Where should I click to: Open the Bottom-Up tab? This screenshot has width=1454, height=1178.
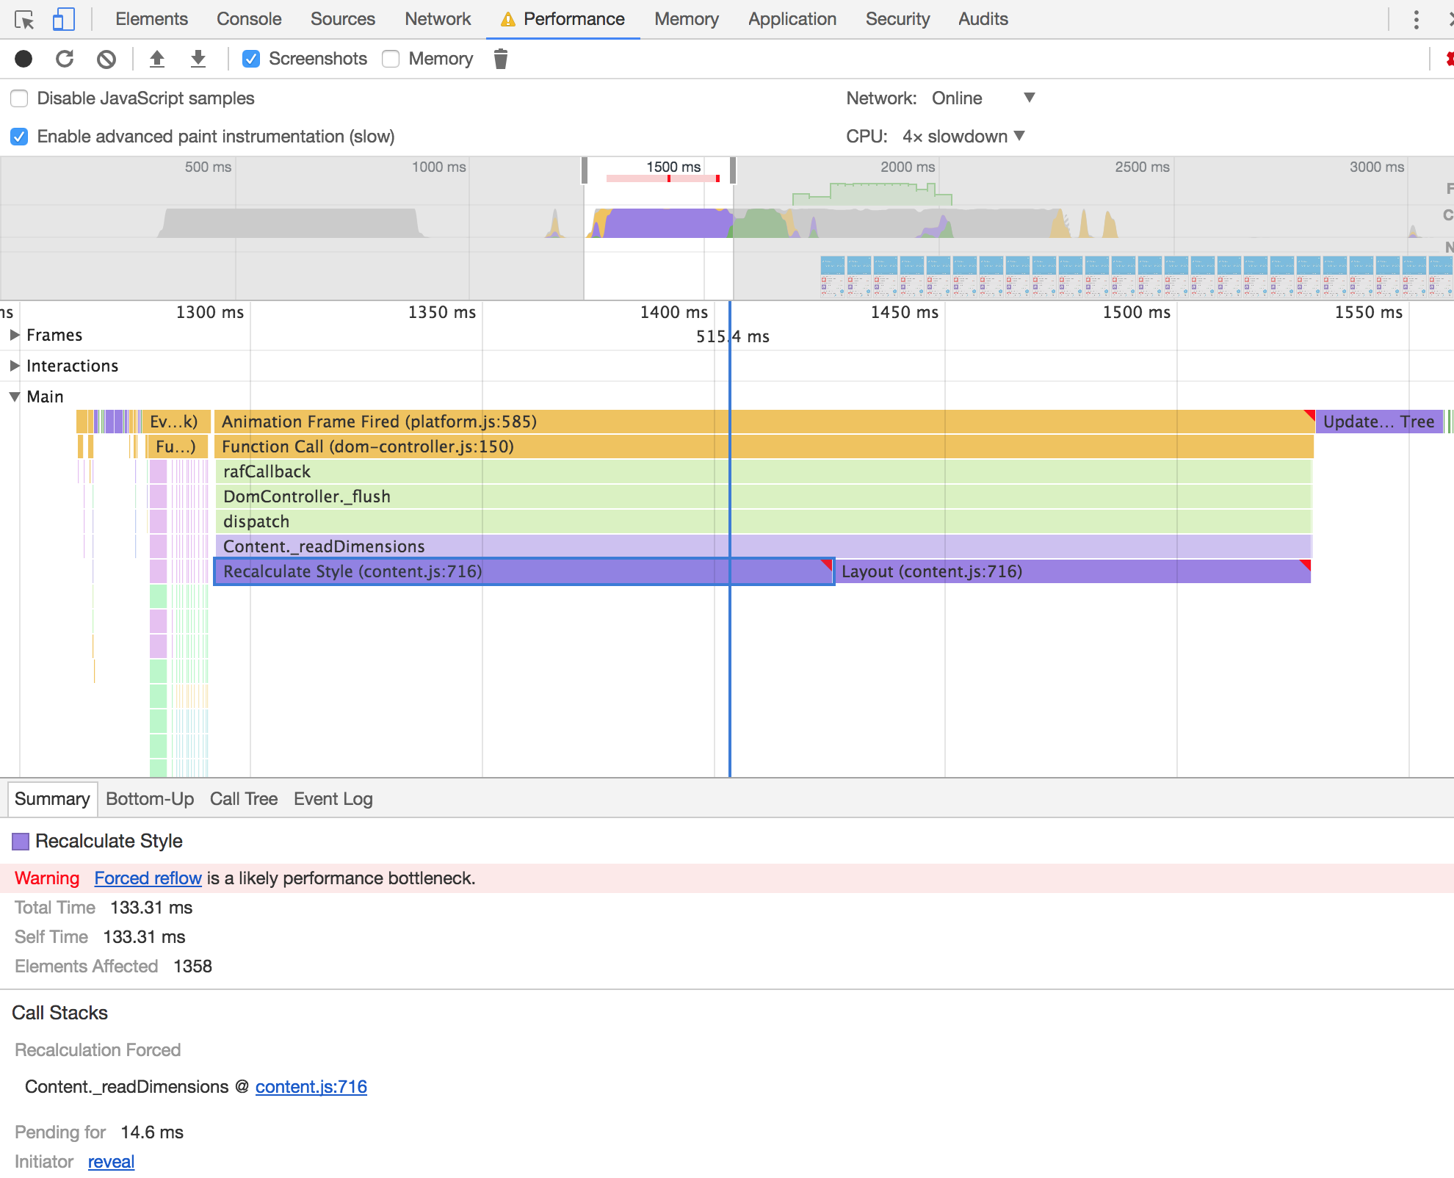(150, 799)
